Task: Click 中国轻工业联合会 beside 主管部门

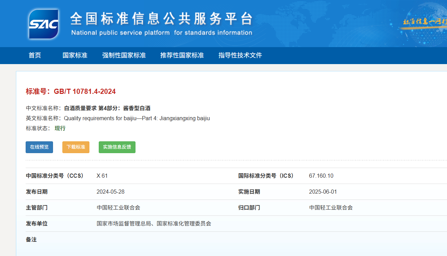Action: pyautogui.click(x=118, y=208)
